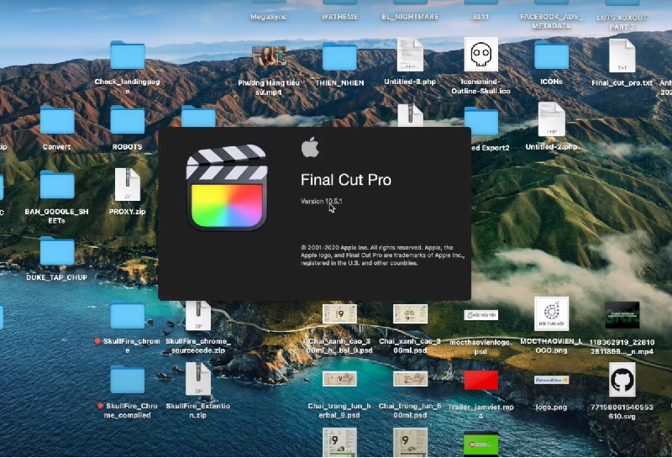
Task: Click the Apple logo in the About dialog
Action: pos(310,147)
